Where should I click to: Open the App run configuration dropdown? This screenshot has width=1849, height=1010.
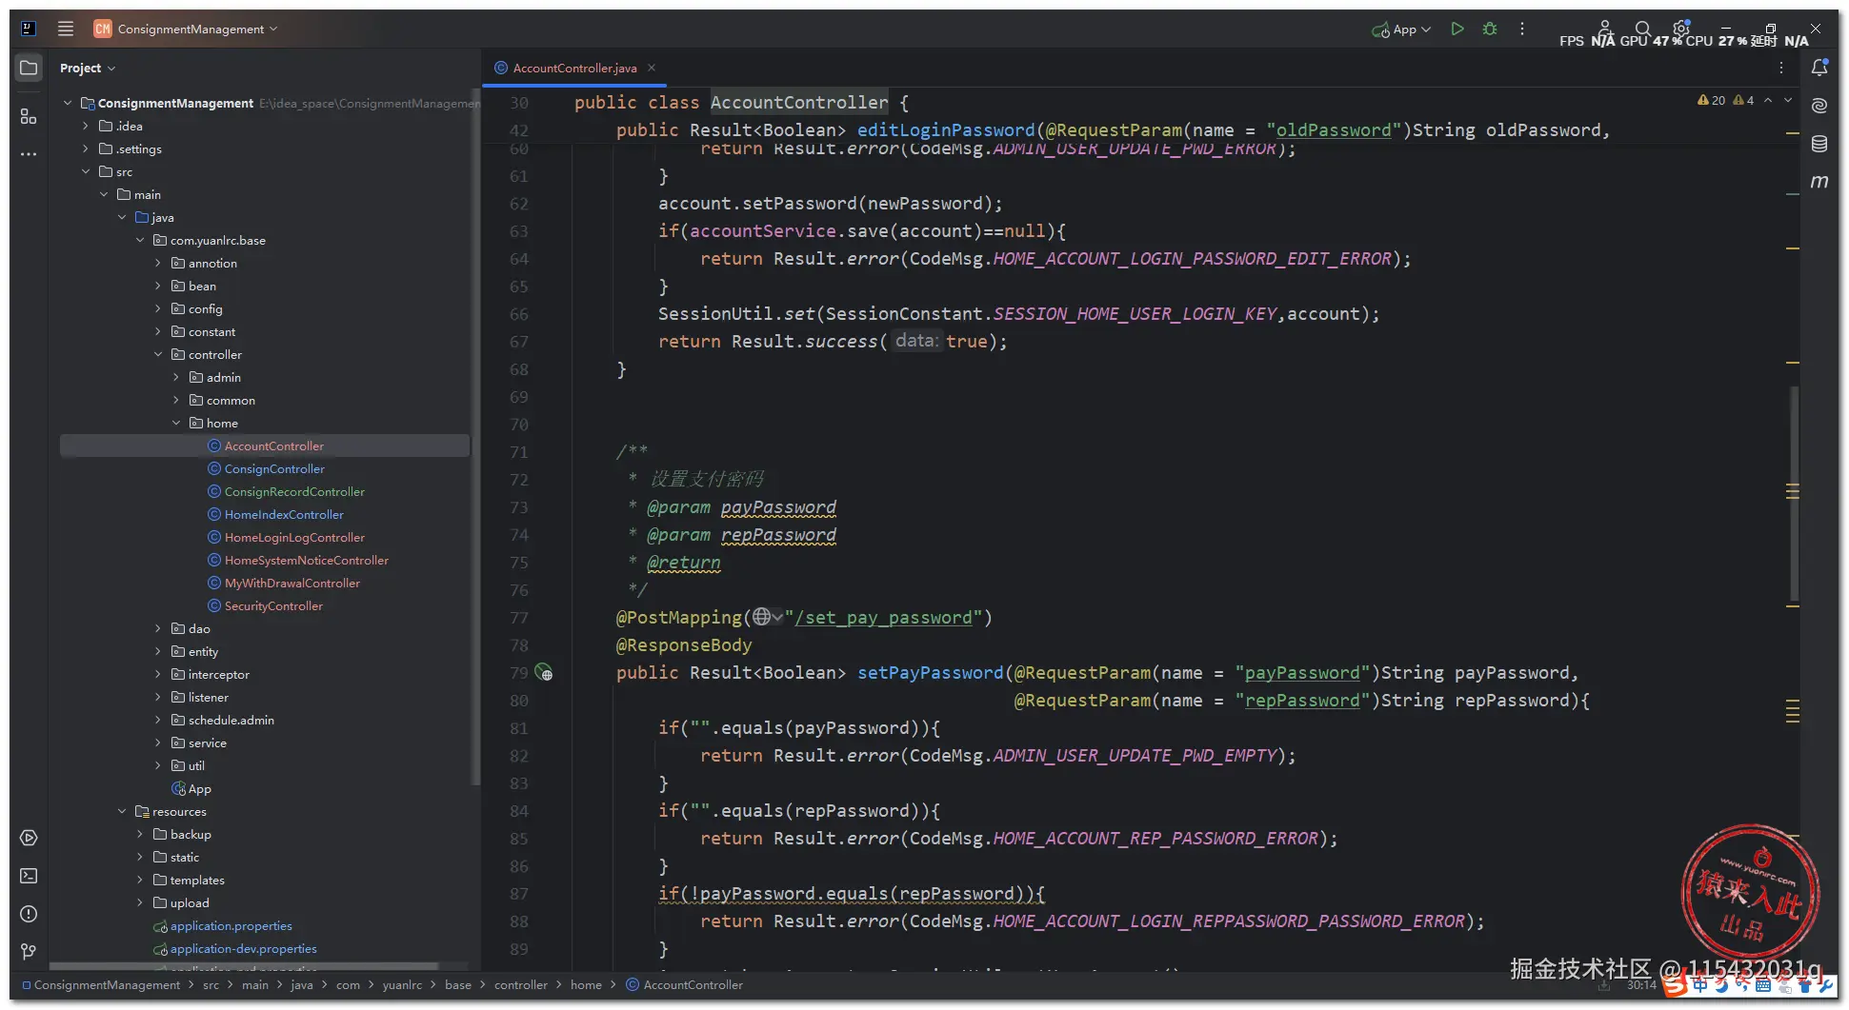[x=1401, y=29]
